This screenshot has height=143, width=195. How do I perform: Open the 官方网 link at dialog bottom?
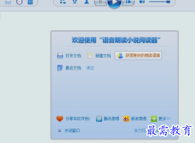(140, 131)
